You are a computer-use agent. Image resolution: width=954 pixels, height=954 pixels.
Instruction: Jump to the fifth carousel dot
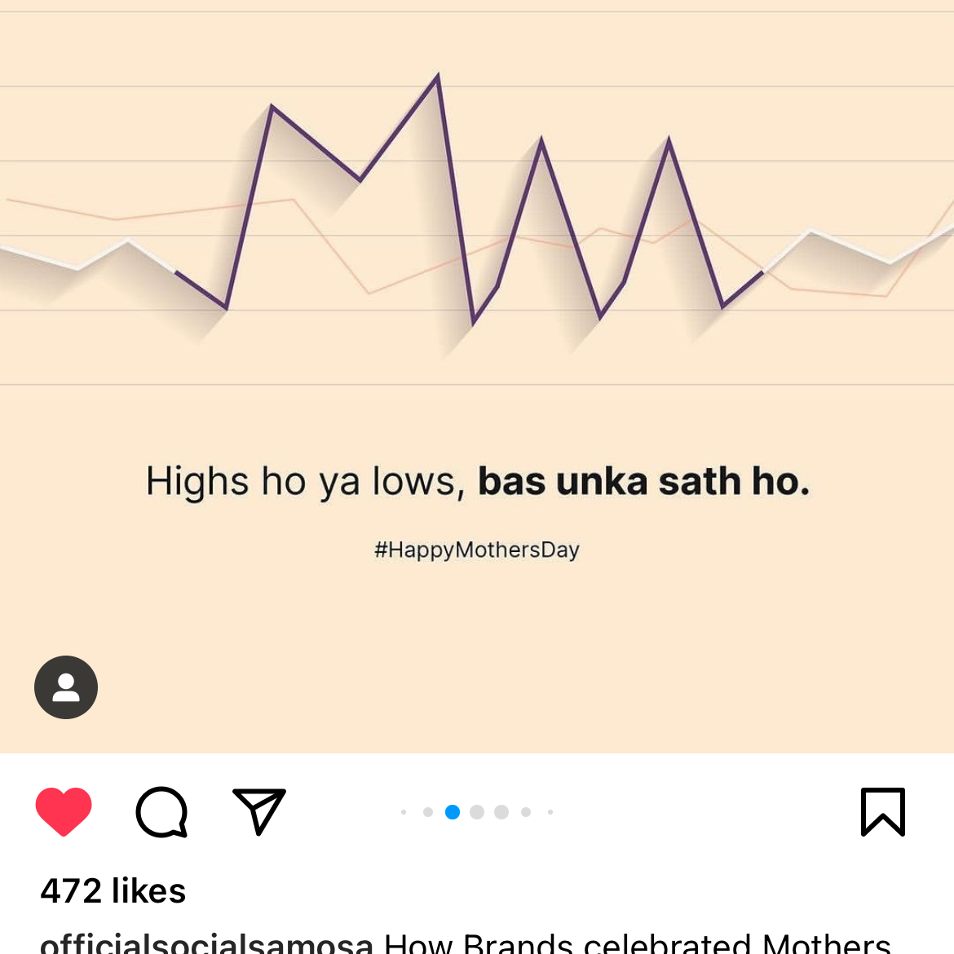coord(501,812)
